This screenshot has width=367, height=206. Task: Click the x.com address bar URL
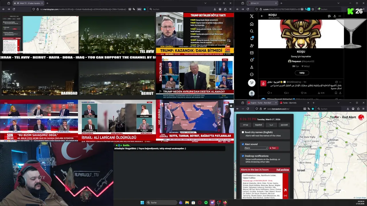tap(281, 9)
